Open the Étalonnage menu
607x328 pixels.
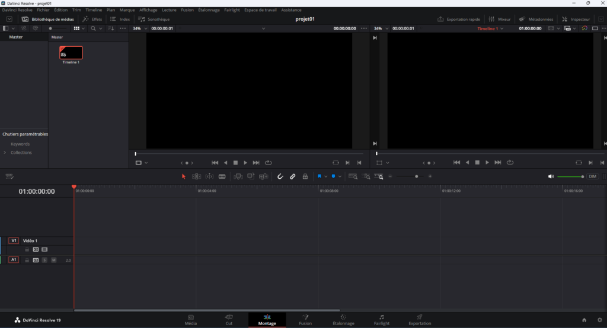coord(209,10)
